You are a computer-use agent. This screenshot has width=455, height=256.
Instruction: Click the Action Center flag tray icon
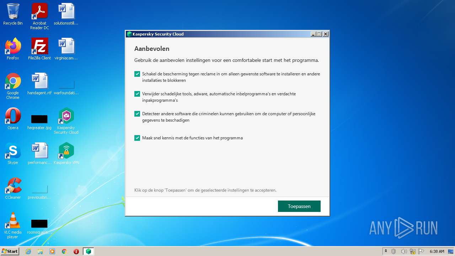pos(421,251)
